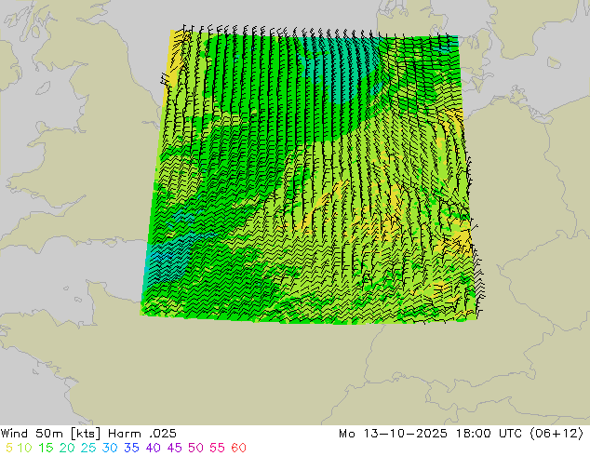Click the green legend value 15
590x456 pixels.
[x=46, y=448]
